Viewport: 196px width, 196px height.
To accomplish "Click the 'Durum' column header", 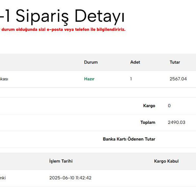I will point(91,62).
